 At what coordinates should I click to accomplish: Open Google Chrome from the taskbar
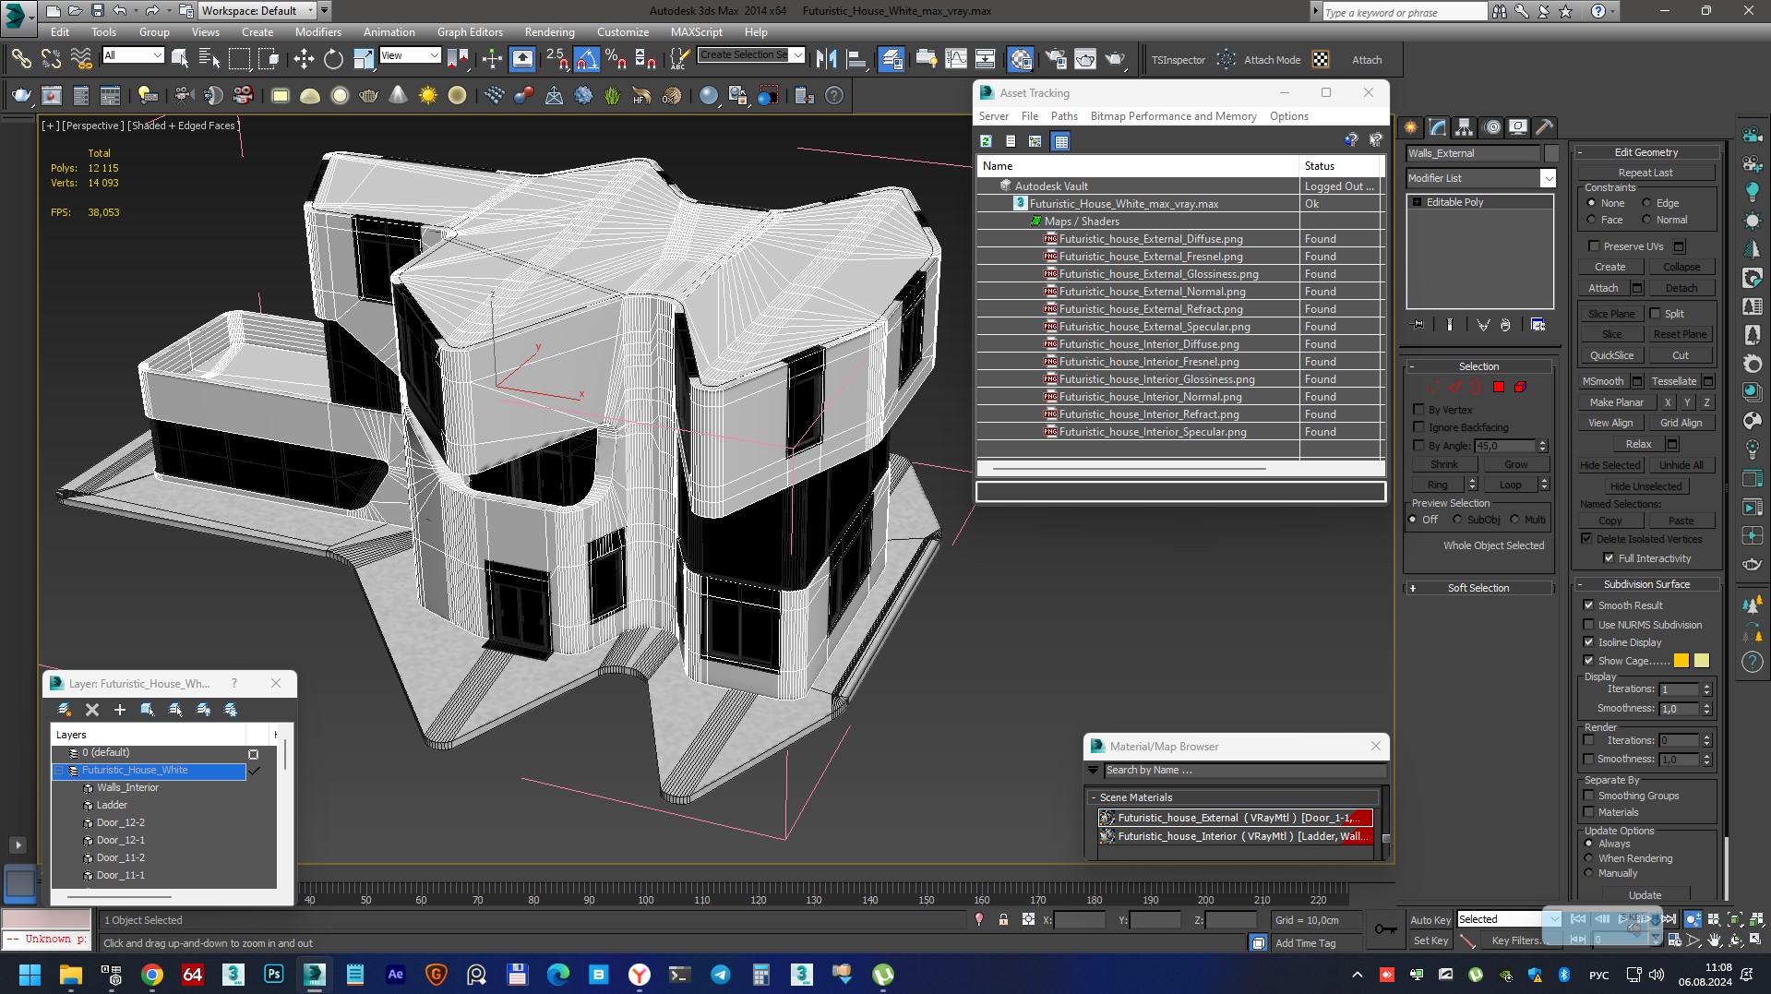pos(152,975)
